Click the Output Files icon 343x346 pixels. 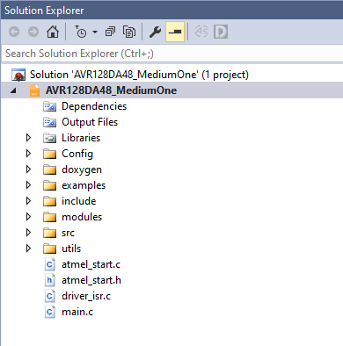click(x=49, y=122)
